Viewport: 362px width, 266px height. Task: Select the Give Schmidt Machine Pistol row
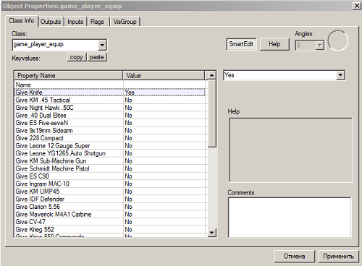click(110, 168)
